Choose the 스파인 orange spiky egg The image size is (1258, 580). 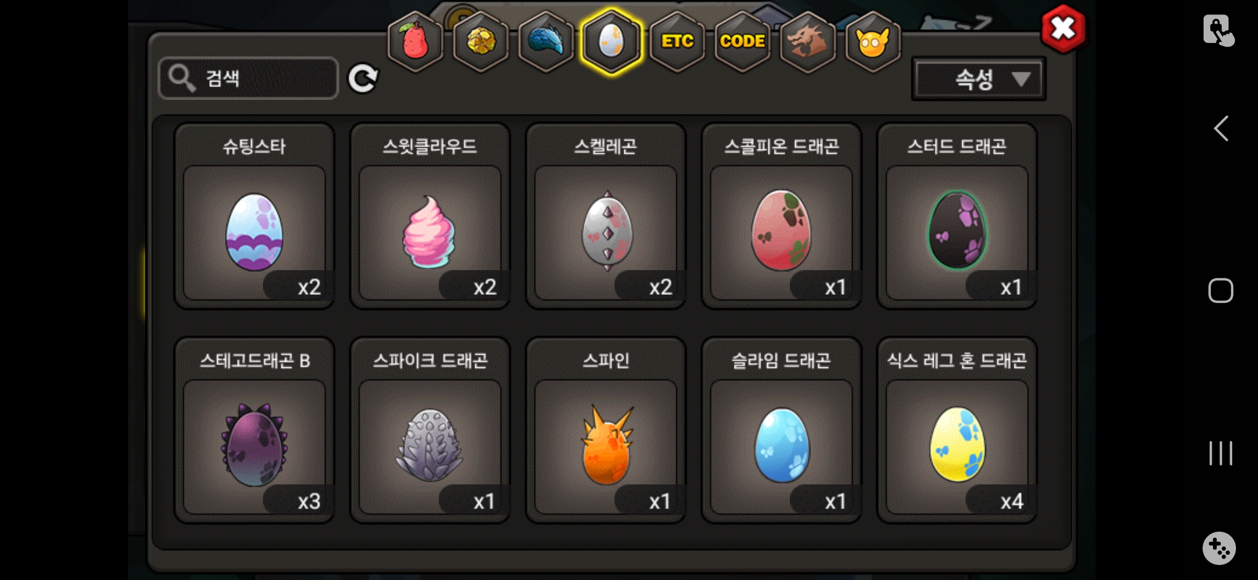(x=606, y=430)
